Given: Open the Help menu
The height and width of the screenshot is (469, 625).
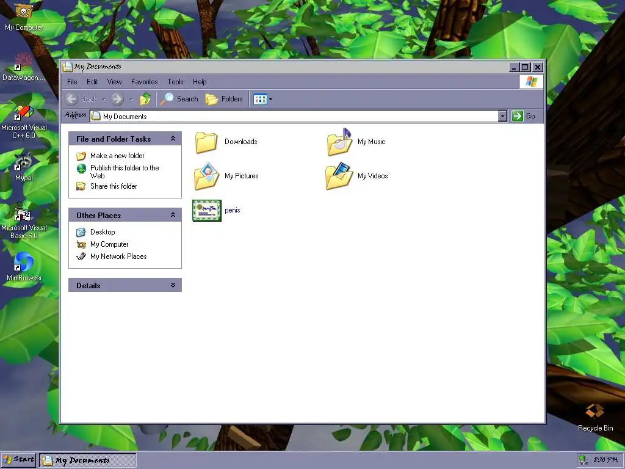Looking at the screenshot, I should tap(200, 82).
